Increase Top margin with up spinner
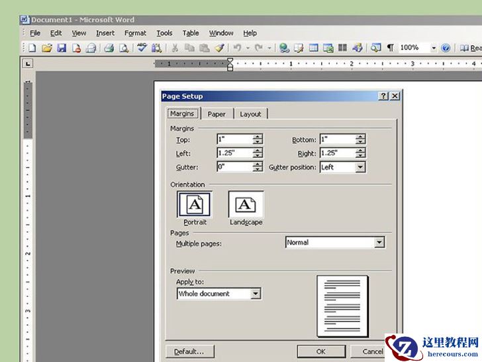This screenshot has height=362, width=482. tap(258, 137)
